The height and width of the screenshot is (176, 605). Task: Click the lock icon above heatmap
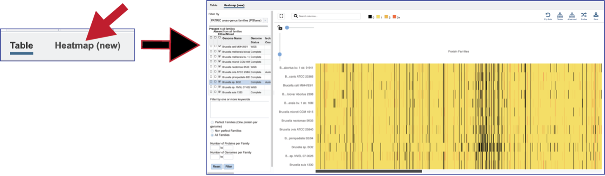[x=279, y=28]
